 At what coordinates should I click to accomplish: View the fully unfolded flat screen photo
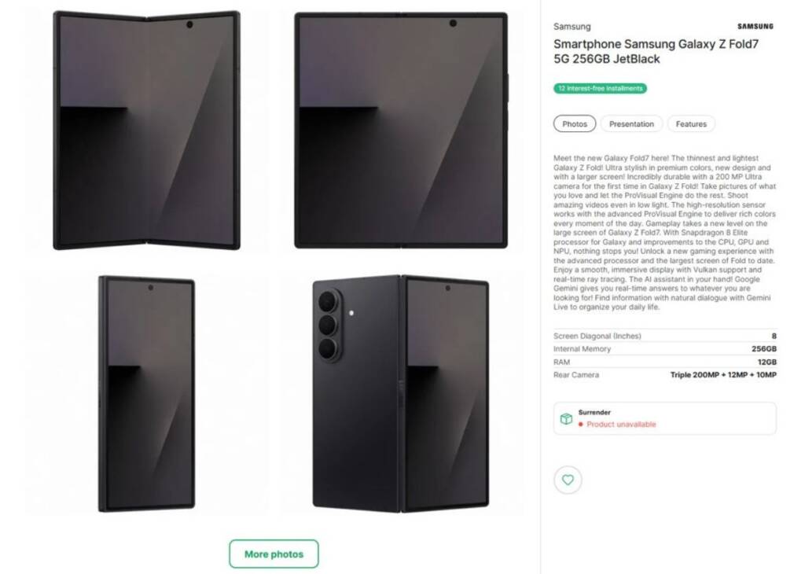point(401,131)
